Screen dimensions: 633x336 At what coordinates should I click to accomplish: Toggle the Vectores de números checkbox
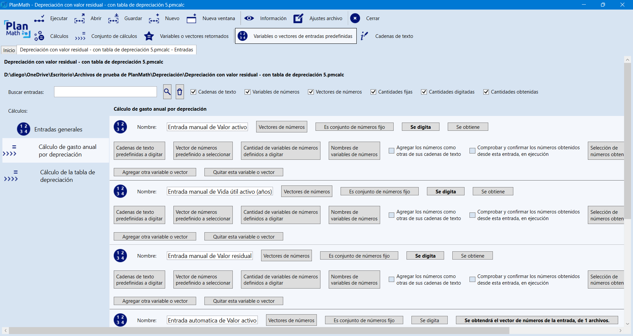point(311,92)
